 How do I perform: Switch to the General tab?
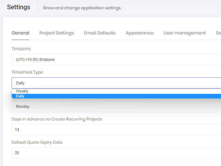pos(20,33)
